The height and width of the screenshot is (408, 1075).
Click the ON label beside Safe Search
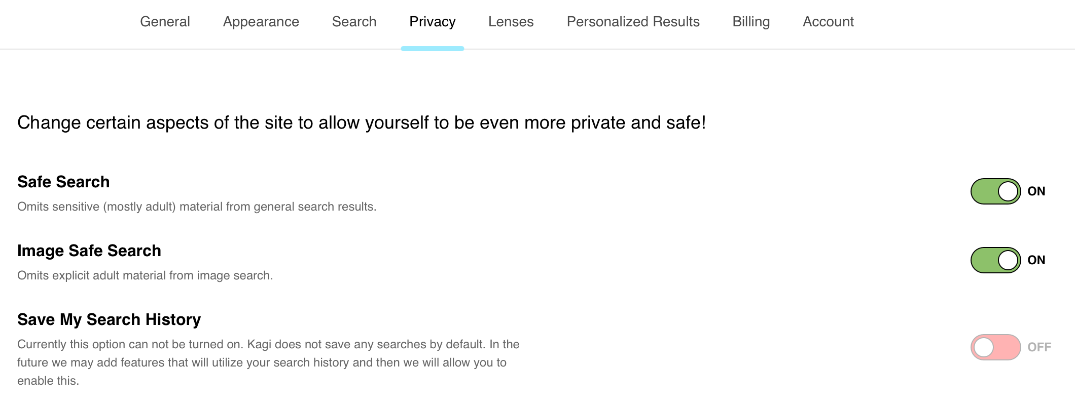click(1036, 191)
